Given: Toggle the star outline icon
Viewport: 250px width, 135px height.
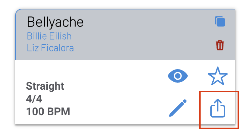Looking at the screenshot, I should click(217, 76).
